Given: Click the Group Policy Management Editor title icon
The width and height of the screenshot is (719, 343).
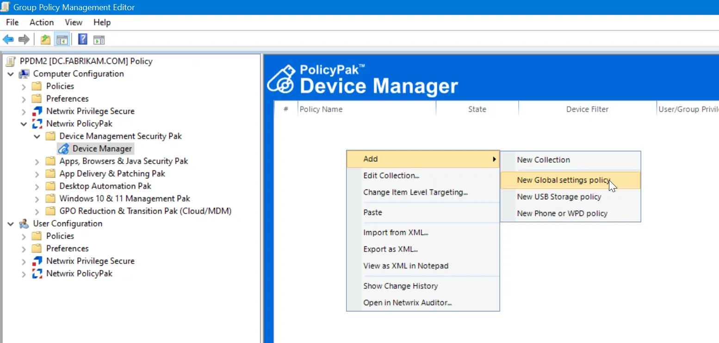Looking at the screenshot, I should pos(6,7).
